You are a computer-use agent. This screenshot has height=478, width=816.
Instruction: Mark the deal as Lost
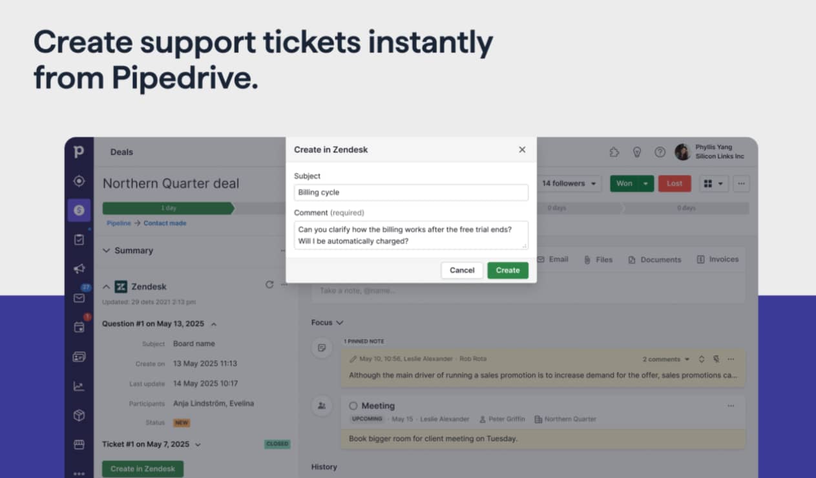click(x=674, y=183)
